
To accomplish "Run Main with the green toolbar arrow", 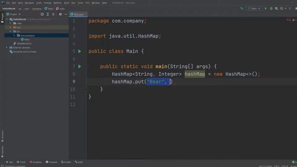I will [x=265, y=8].
